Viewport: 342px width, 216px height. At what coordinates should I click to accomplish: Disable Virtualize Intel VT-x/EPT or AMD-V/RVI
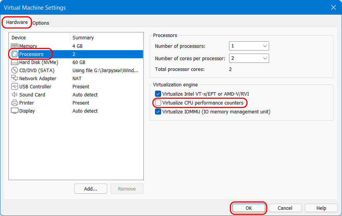point(158,94)
